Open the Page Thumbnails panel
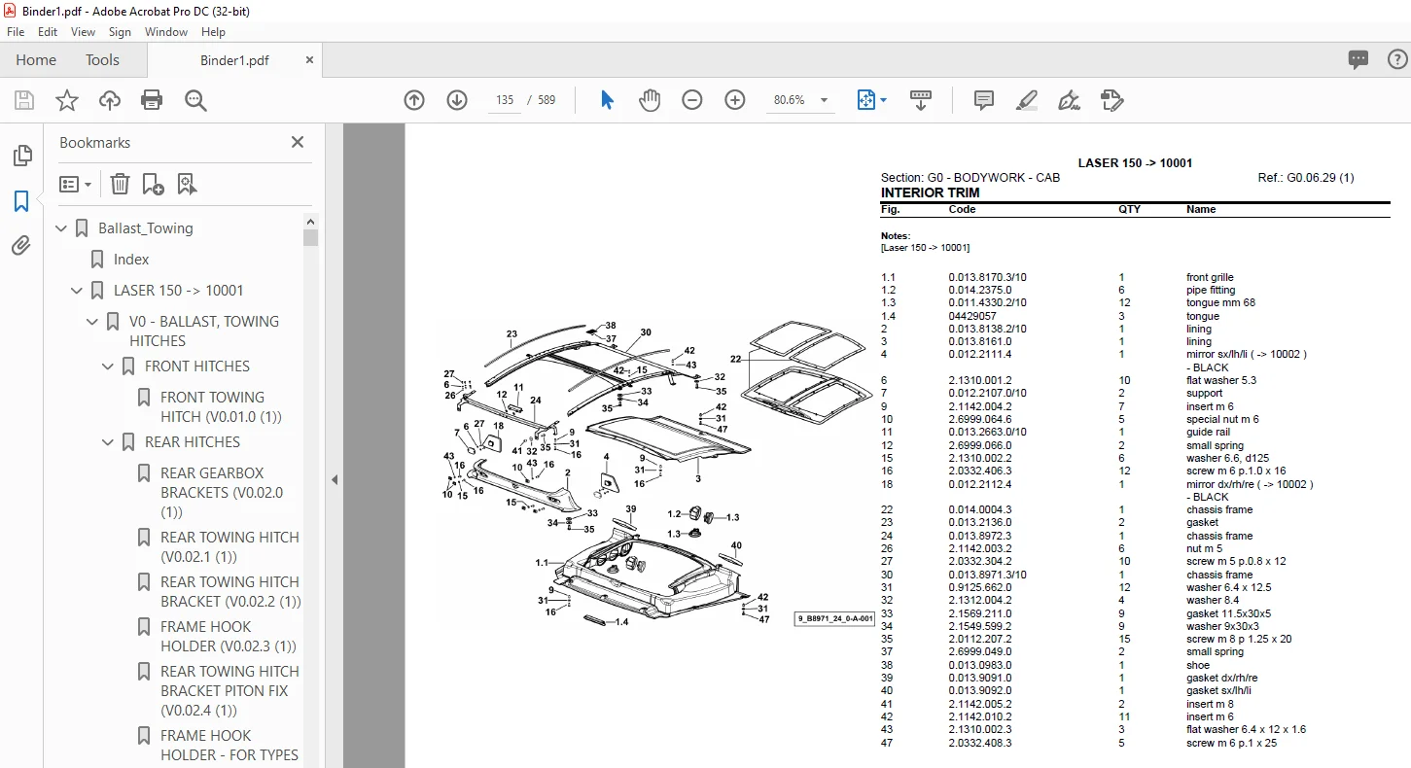The height and width of the screenshot is (768, 1411). coord(21,157)
